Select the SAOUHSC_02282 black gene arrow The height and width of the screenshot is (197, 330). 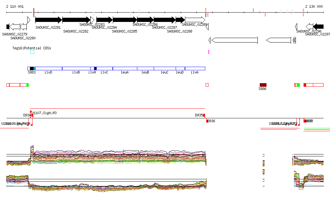tap(76, 20)
